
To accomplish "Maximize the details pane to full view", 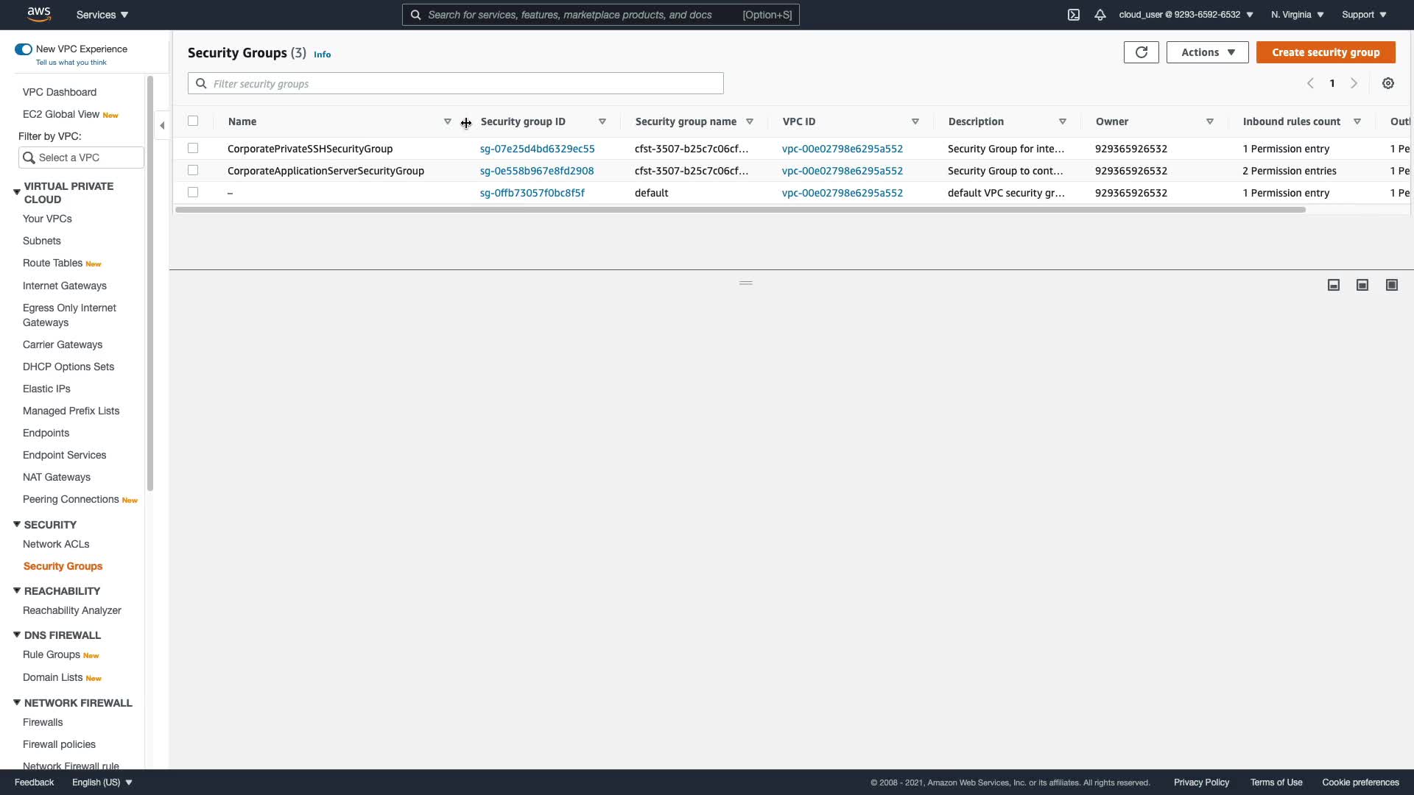I will [1392, 285].
